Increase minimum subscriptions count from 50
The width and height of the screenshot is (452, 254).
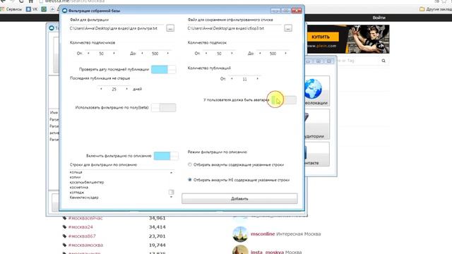coord(232,54)
